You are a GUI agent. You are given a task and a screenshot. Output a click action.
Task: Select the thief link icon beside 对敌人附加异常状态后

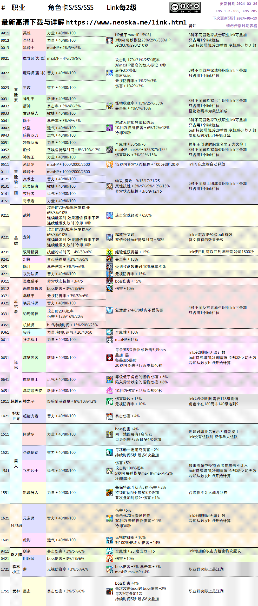(x=110, y=128)
